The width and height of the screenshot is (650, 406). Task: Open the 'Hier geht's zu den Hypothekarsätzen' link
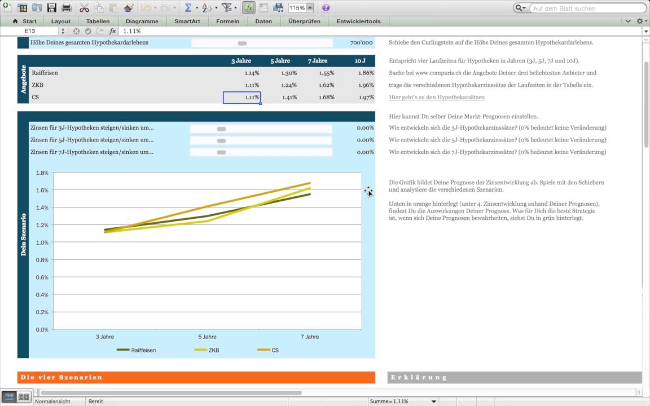click(437, 98)
